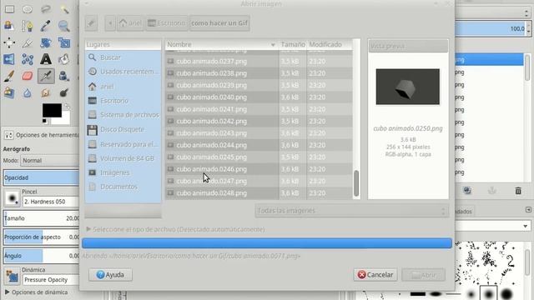Open the Modo Normal dropdown
This screenshot has width=534, height=300.
pos(50,160)
